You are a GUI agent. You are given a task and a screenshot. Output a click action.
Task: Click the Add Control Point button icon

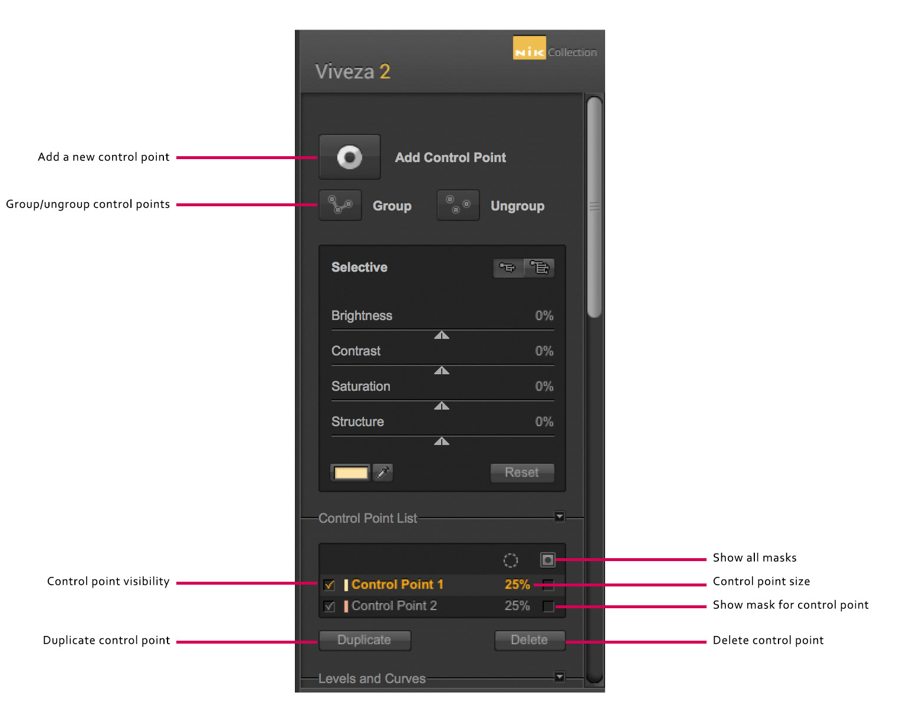coord(350,157)
